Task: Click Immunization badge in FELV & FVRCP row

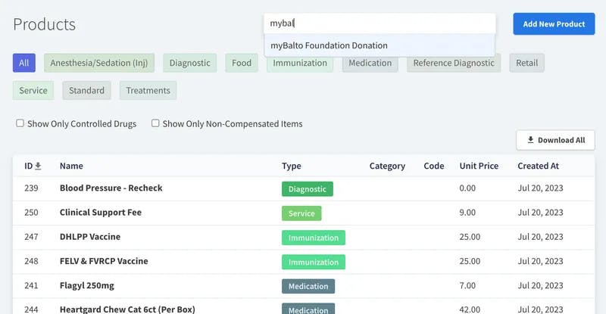Action: (x=314, y=263)
